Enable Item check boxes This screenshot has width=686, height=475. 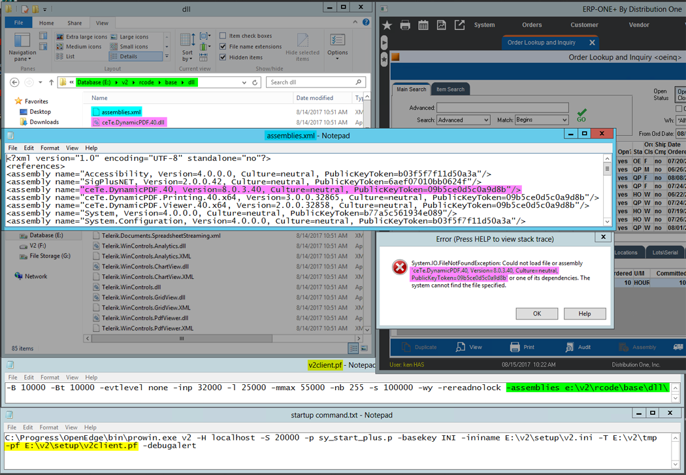(x=223, y=36)
